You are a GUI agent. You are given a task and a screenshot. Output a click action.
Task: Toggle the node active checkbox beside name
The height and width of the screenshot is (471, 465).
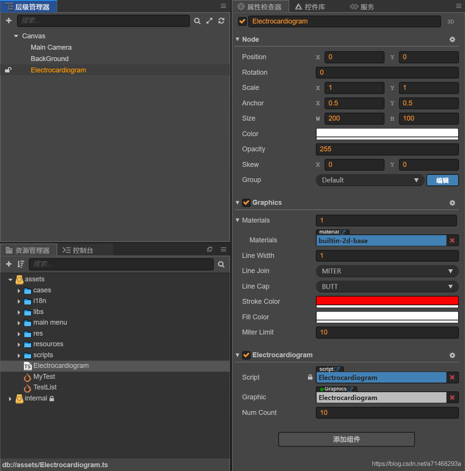[242, 22]
